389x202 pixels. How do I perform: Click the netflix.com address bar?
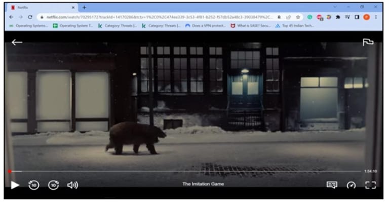[x=159, y=17]
